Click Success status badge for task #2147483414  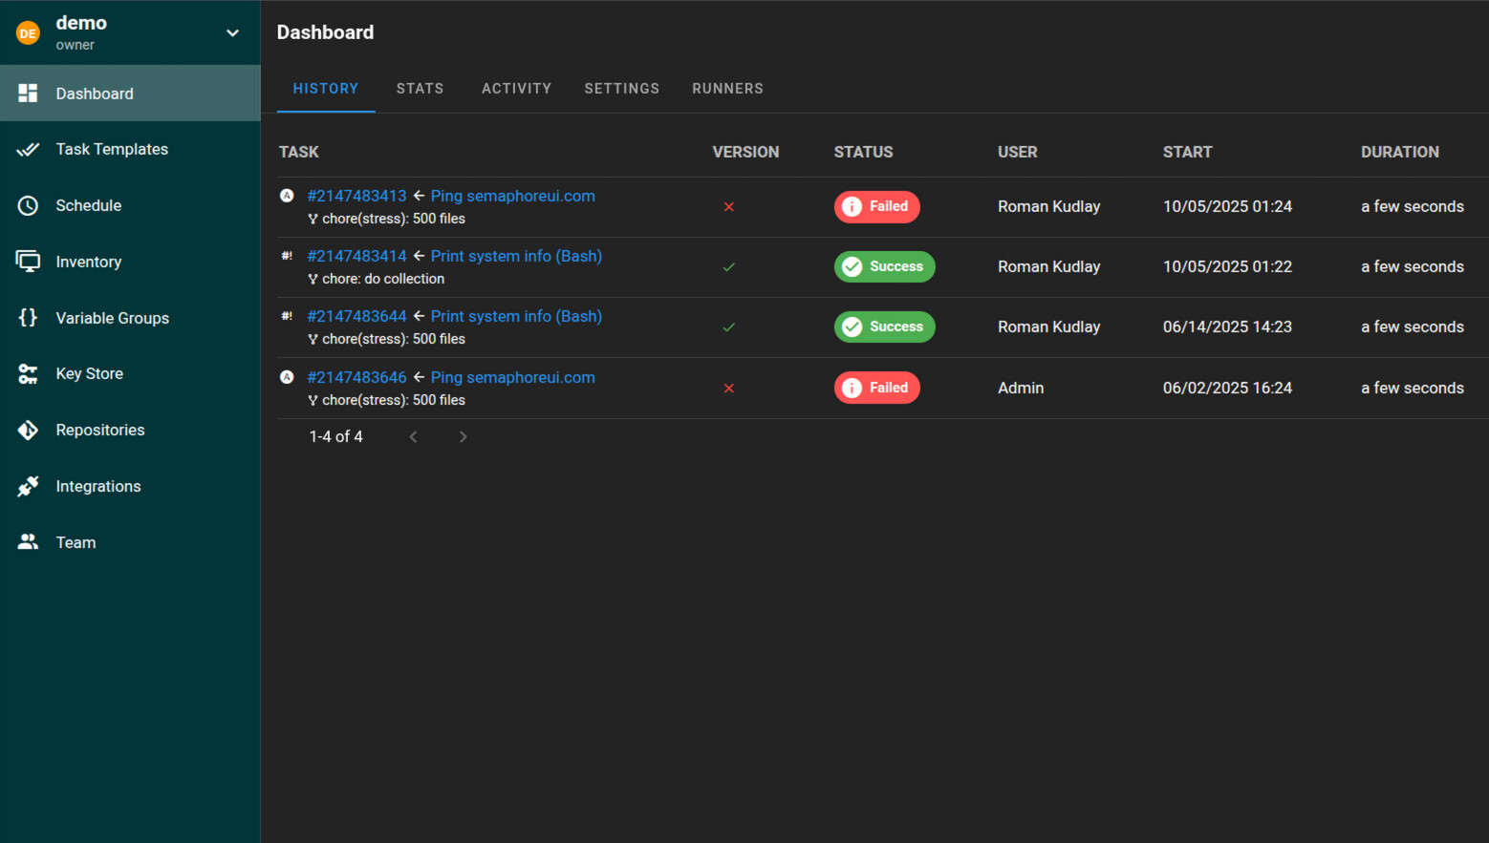point(884,266)
